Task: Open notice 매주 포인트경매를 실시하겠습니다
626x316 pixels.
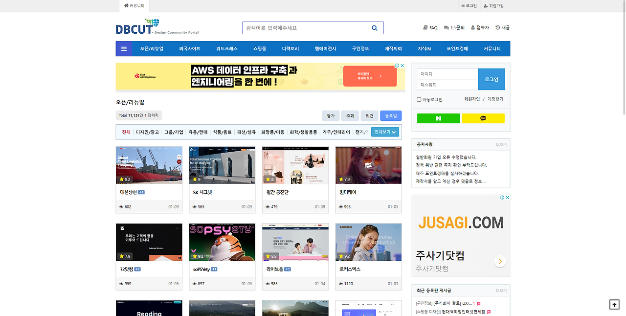Action: pos(447,173)
